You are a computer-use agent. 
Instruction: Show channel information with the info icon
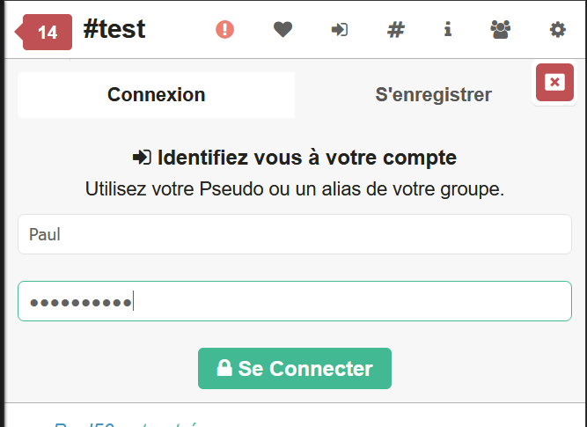click(x=447, y=29)
